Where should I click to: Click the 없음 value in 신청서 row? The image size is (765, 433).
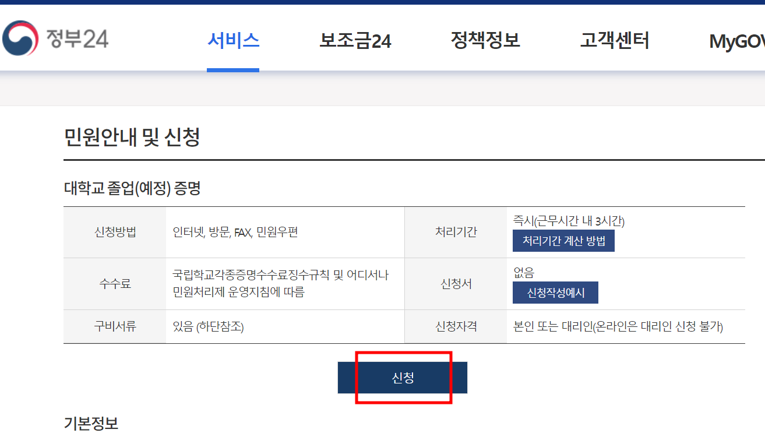click(x=523, y=272)
